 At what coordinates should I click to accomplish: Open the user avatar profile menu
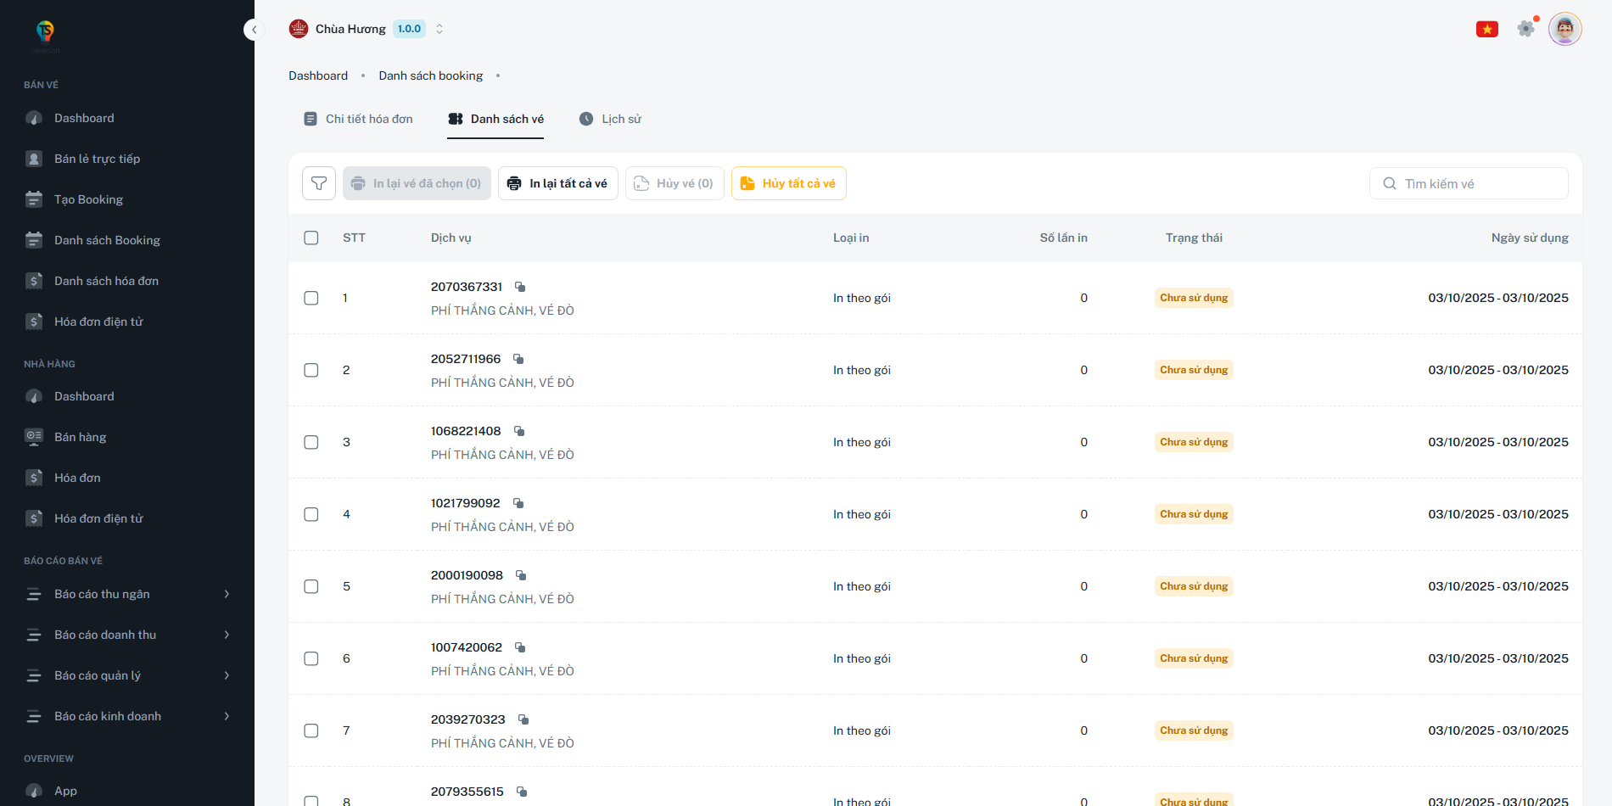pos(1564,29)
